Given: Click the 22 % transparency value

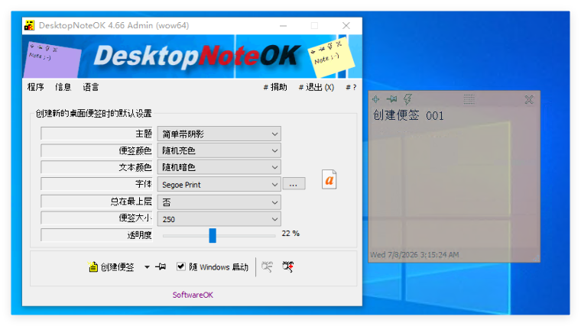Looking at the screenshot, I should (290, 234).
